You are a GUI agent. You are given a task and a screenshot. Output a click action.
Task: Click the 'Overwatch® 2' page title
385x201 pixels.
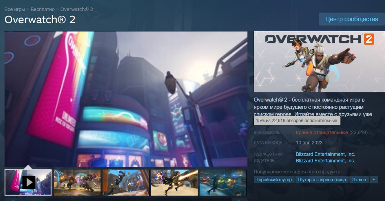[40, 20]
